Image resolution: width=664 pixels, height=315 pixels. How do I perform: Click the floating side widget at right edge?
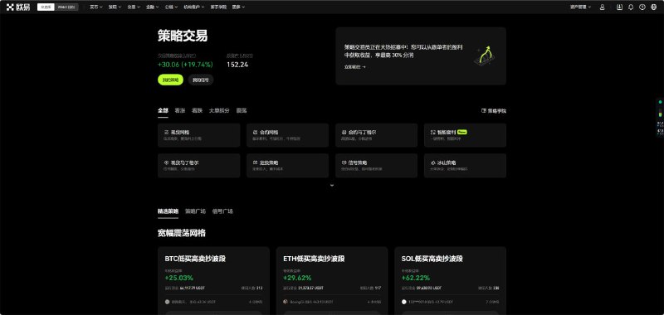coord(660,118)
